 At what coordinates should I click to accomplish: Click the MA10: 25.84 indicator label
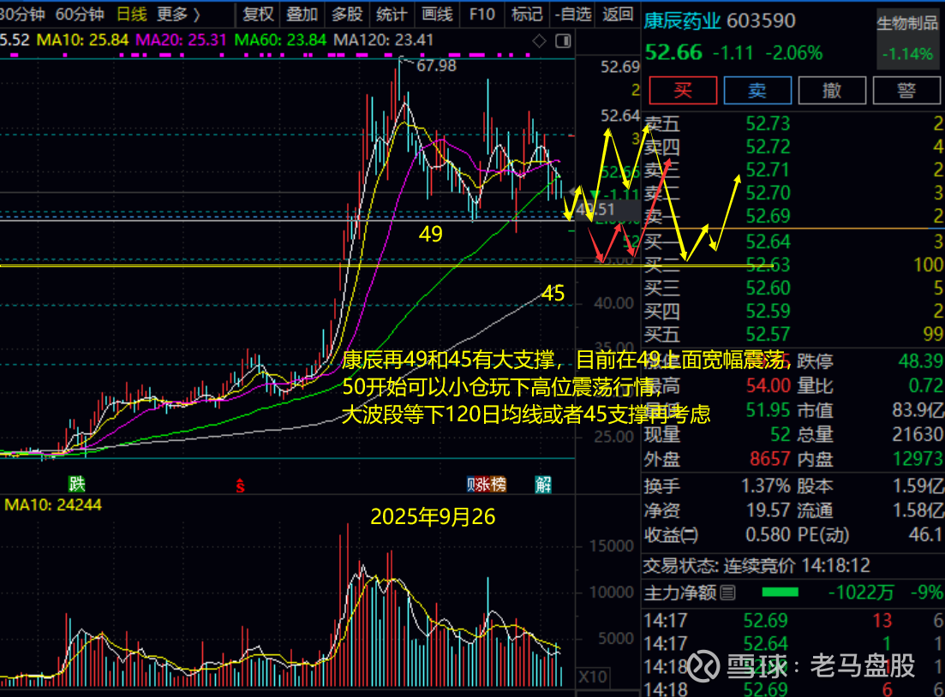[82, 40]
